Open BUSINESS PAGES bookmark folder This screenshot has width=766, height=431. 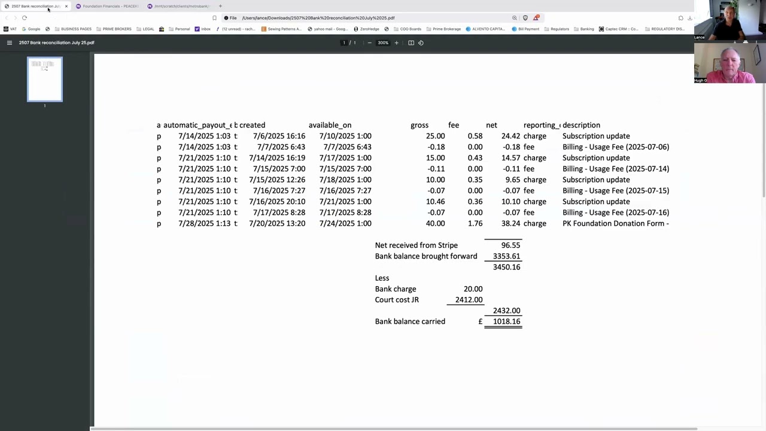tap(72, 29)
